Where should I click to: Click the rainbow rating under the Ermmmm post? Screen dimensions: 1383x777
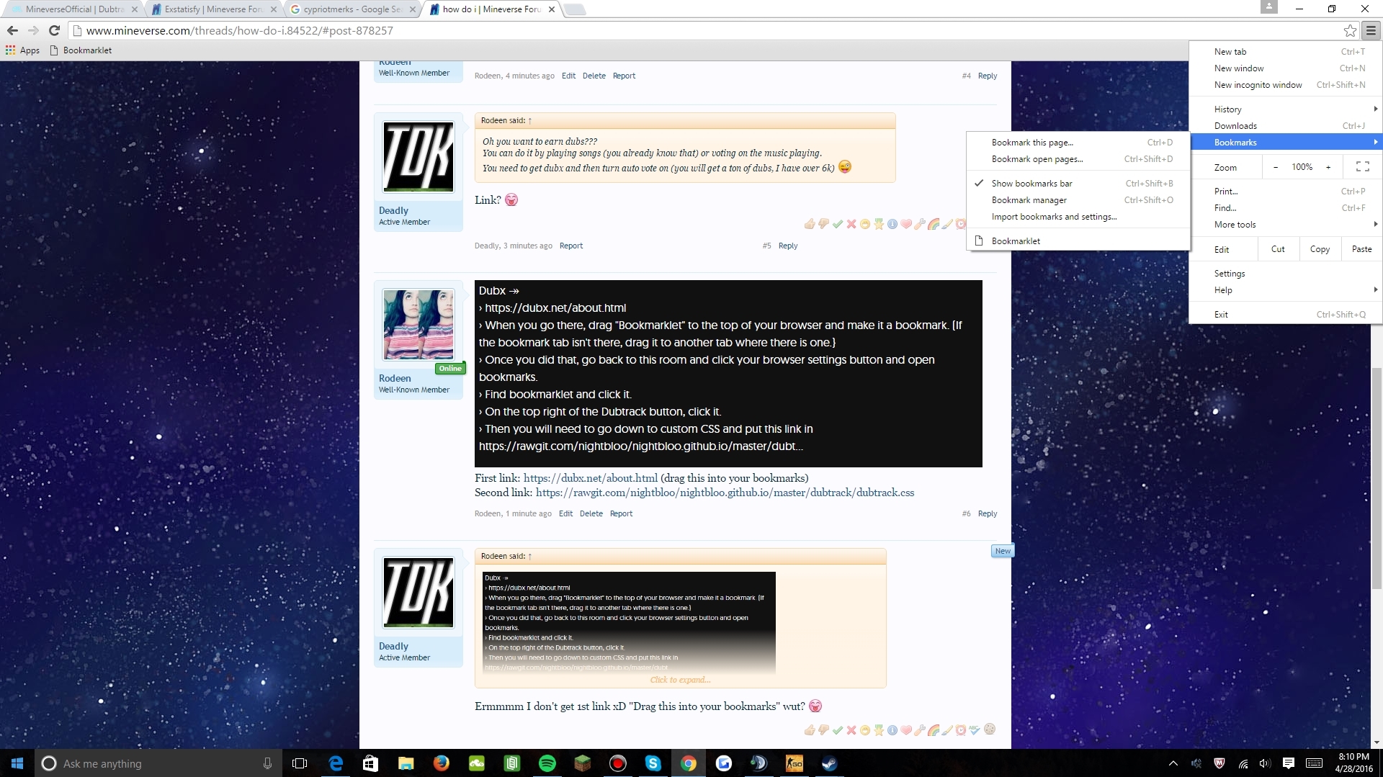(934, 729)
